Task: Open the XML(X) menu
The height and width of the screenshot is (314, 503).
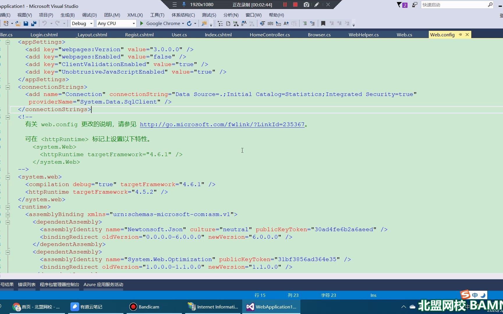Action: 135,15
